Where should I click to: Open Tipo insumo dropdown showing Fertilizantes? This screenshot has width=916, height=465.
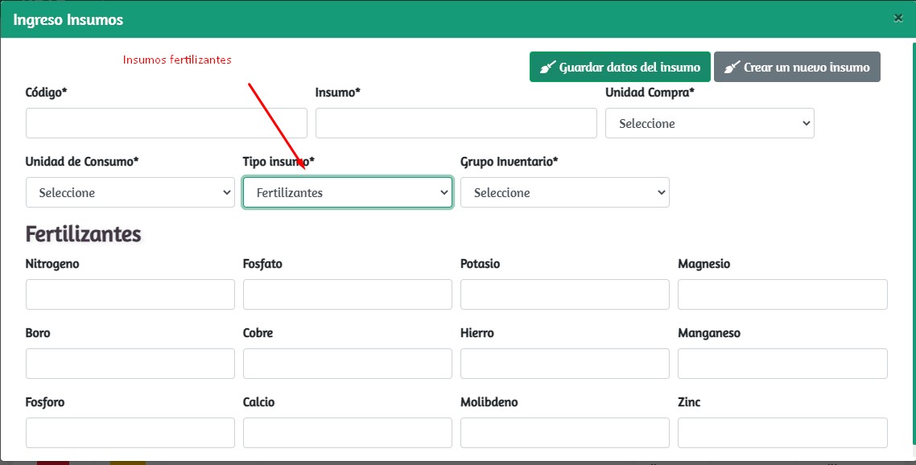click(x=347, y=192)
